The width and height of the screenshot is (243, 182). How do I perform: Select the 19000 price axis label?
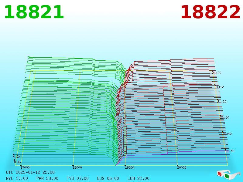click(129, 167)
